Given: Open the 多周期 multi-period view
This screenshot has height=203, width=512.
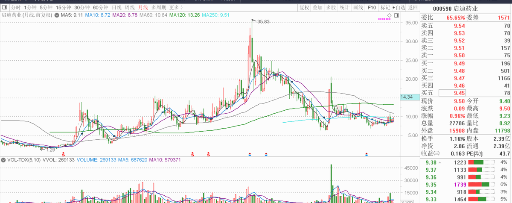Looking at the screenshot, I should [x=159, y=8].
